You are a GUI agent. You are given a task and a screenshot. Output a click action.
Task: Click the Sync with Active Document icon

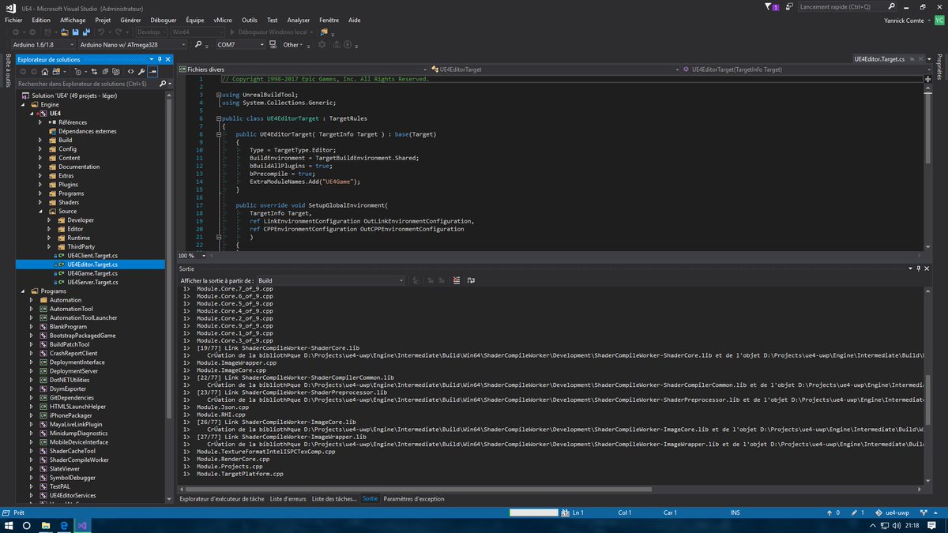(x=94, y=72)
